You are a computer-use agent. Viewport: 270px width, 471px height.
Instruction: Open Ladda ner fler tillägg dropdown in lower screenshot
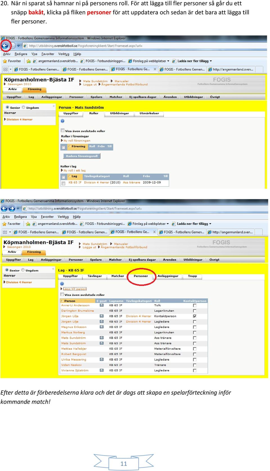pyautogui.click(x=210, y=224)
